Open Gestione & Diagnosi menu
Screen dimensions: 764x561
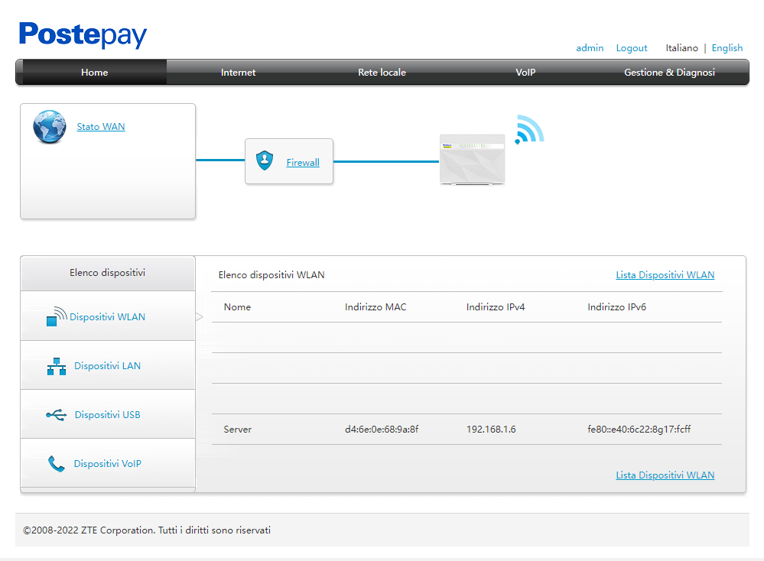point(669,73)
